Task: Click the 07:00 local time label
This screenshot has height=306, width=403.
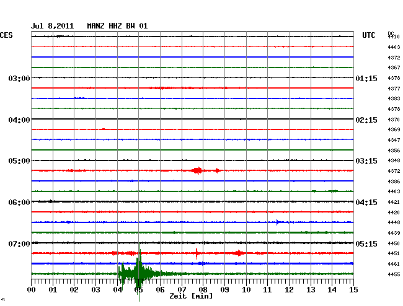Action: (19, 243)
